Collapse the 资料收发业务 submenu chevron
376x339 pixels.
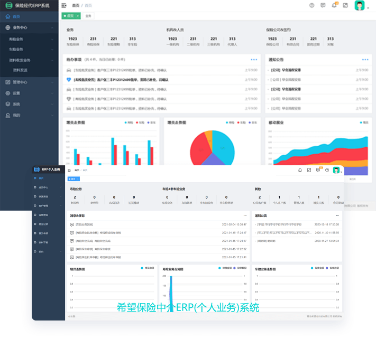52,60
